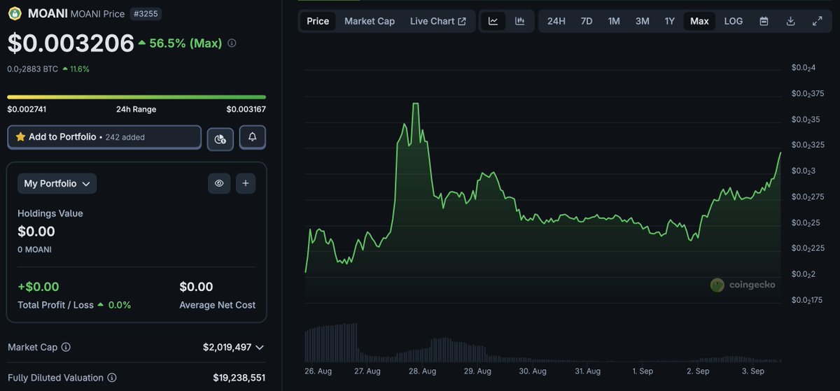Viewport: 840px width, 391px height.
Task: Select the 1M time range
Action: coord(614,21)
